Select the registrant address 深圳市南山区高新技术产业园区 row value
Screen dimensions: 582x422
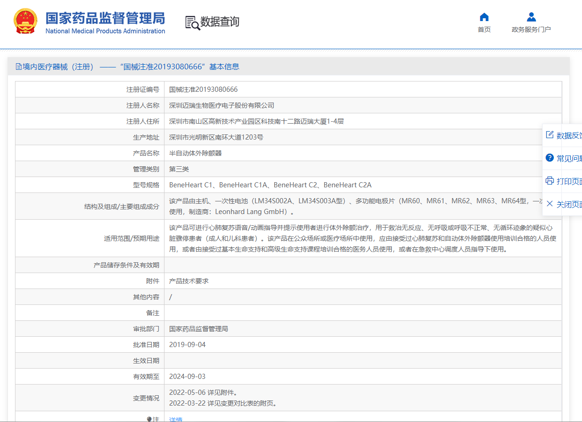tap(256, 121)
